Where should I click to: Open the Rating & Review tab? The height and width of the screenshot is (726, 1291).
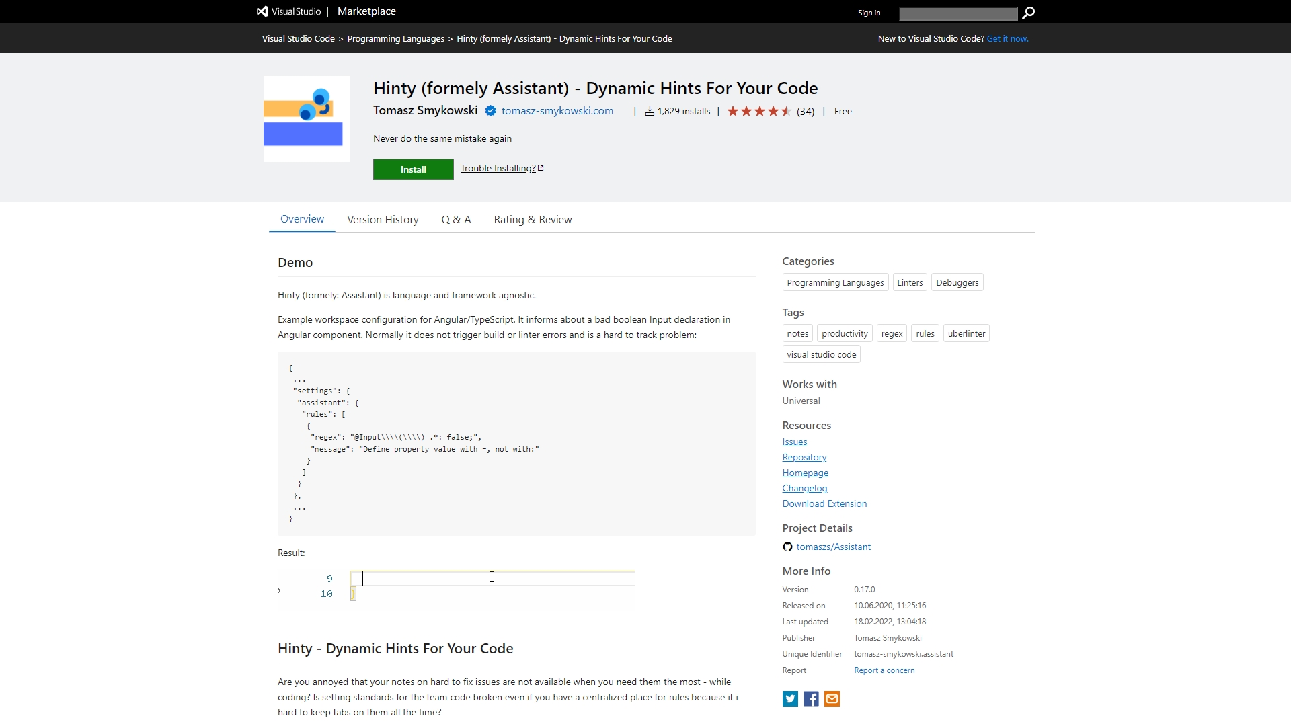point(533,220)
